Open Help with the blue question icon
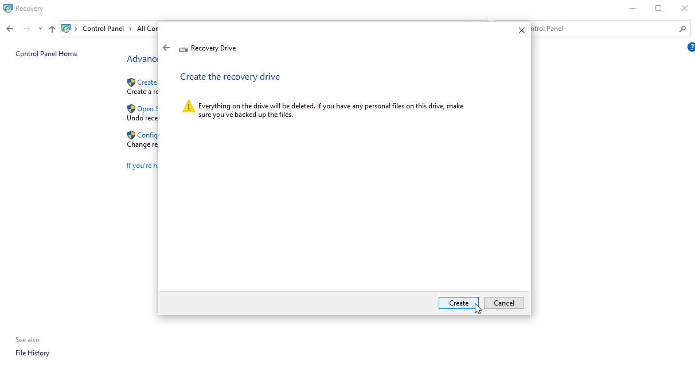 click(690, 48)
